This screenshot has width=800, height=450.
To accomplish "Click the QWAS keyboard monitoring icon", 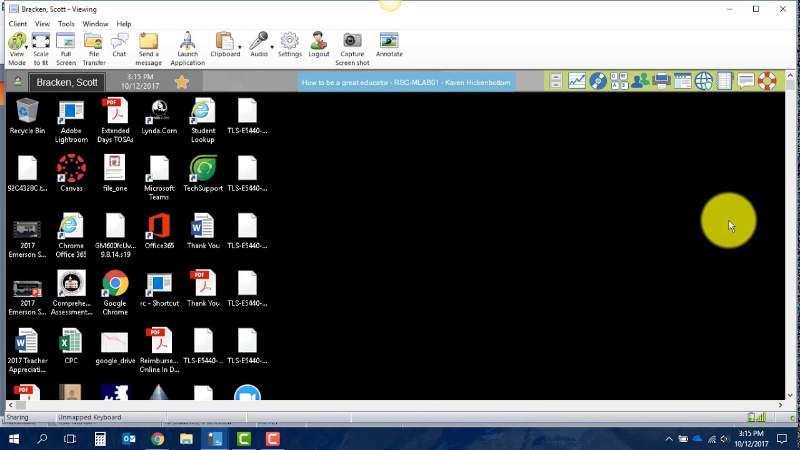I will click(x=619, y=81).
